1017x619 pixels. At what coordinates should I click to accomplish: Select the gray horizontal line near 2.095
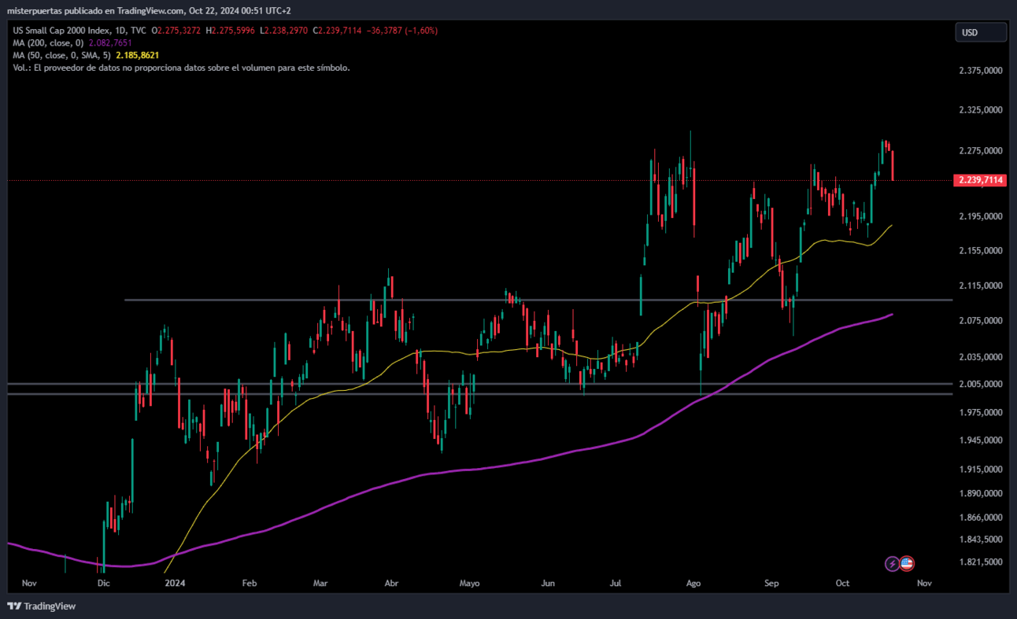pos(538,300)
